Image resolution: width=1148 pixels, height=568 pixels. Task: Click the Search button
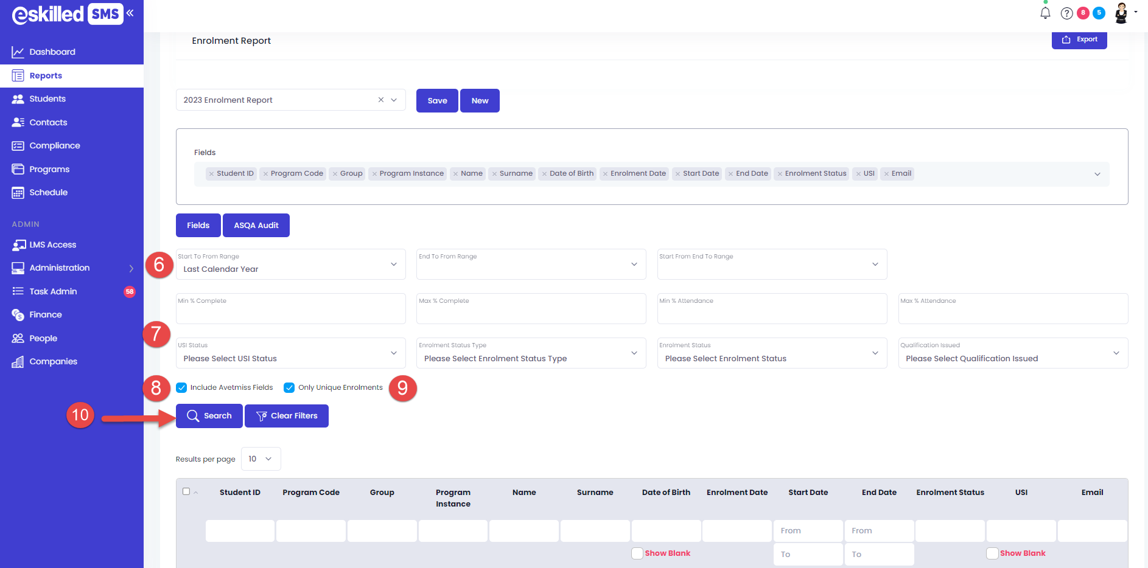209,416
